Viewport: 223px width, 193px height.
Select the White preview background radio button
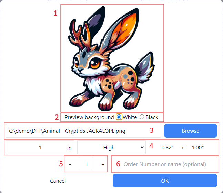[119, 117]
